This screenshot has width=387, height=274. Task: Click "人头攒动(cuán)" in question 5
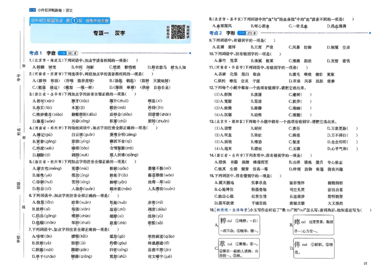pos(162,189)
